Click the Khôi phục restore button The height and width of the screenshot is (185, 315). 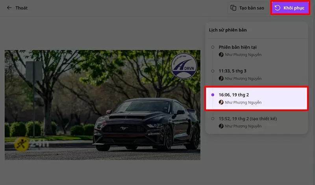coord(290,8)
